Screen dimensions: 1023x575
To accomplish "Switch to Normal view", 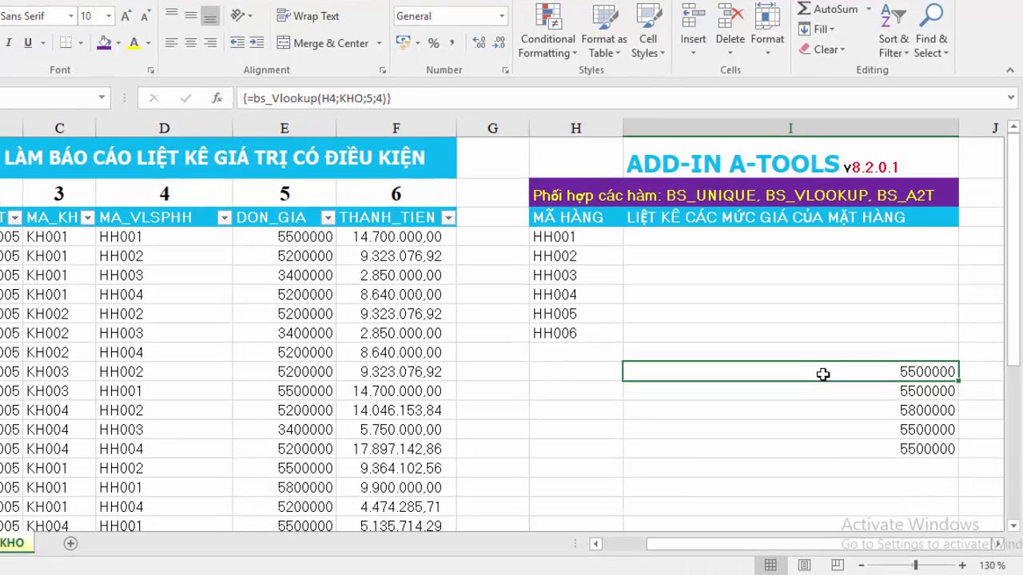I will point(770,565).
